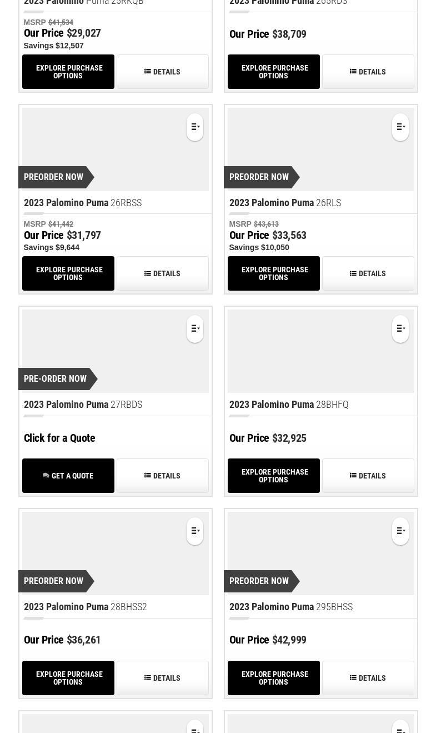Open the 2023 Palomino Puma 26RLS title link
The height and width of the screenshot is (733, 436).
[x=285, y=203]
